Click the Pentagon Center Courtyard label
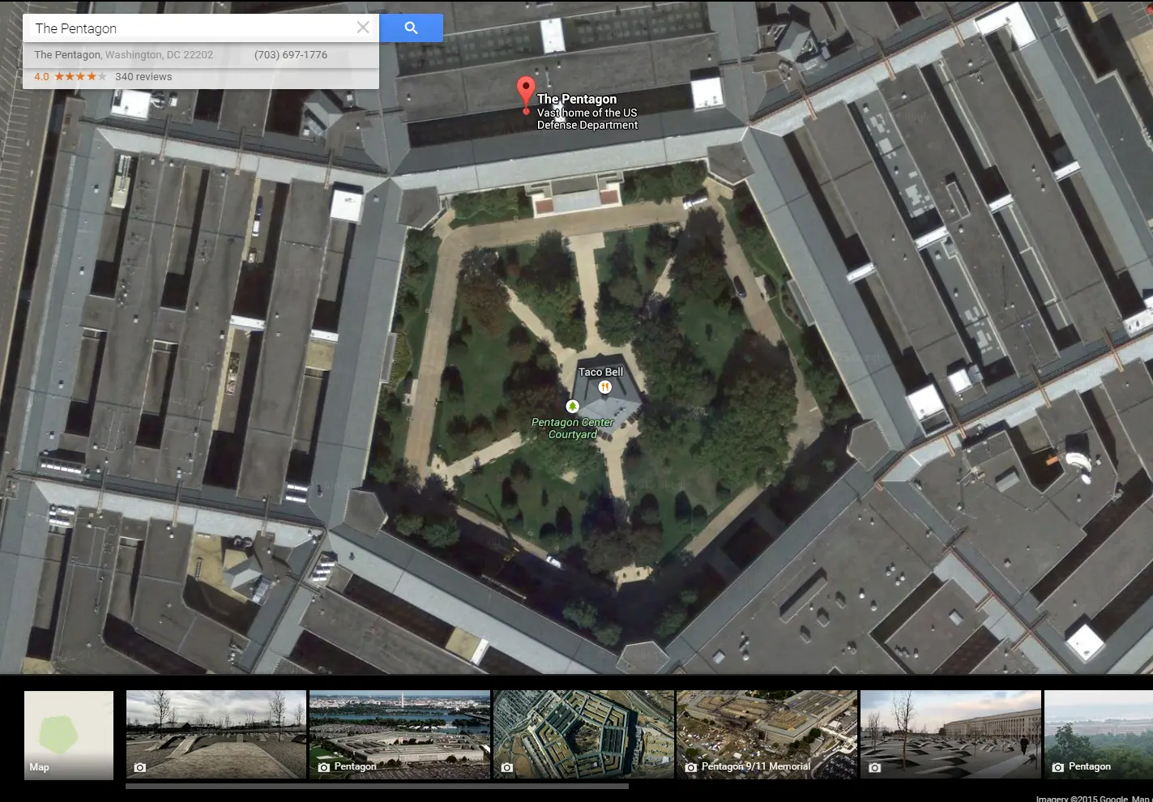 coord(573,429)
